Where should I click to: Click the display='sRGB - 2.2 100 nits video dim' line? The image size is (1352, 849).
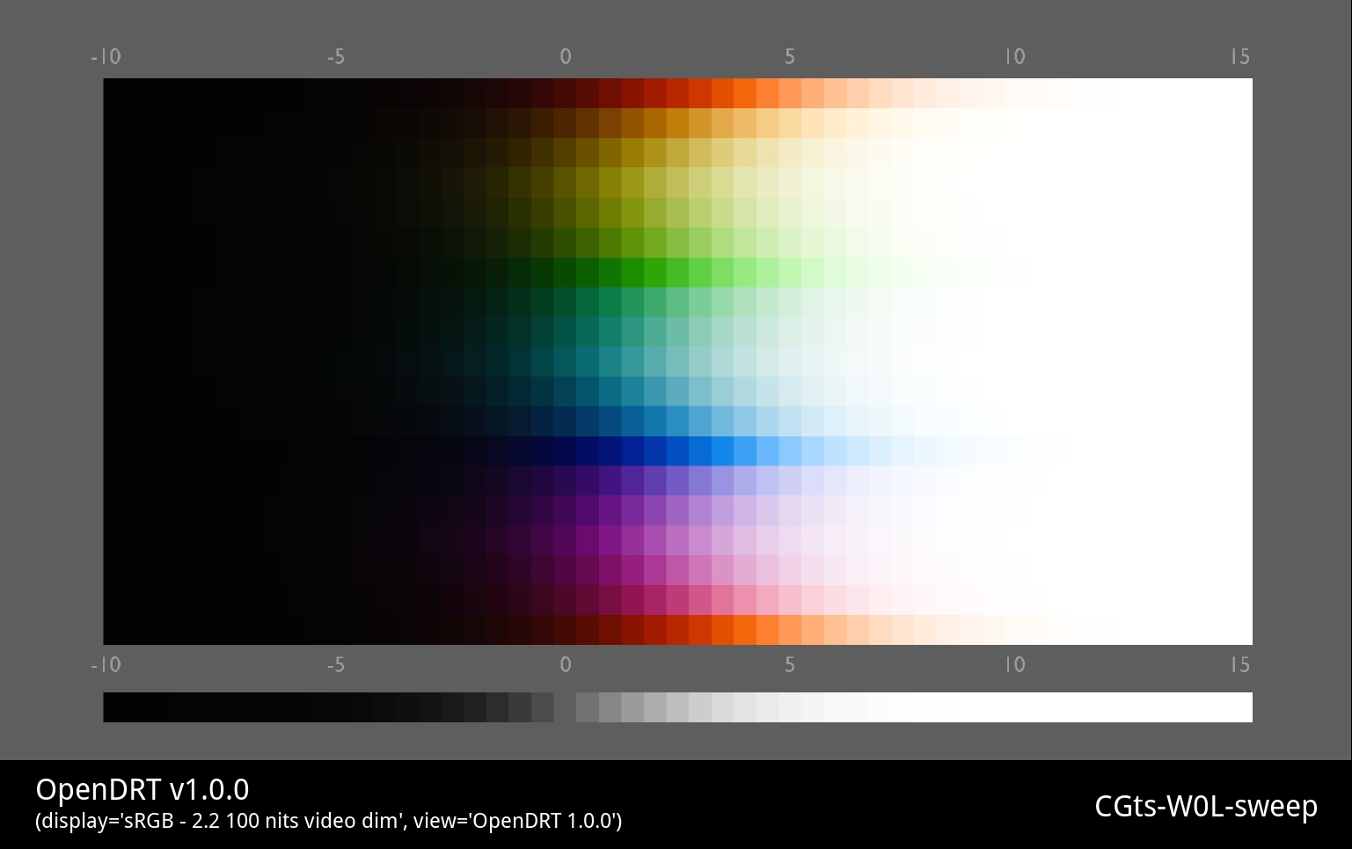[329, 821]
